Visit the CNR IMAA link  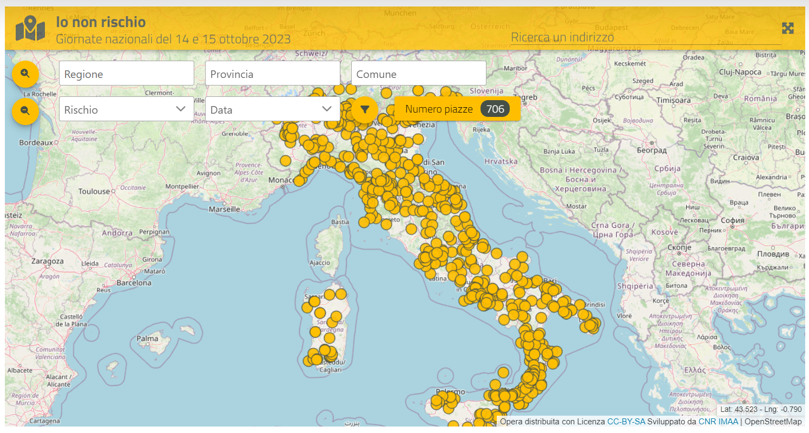pyautogui.click(x=718, y=422)
